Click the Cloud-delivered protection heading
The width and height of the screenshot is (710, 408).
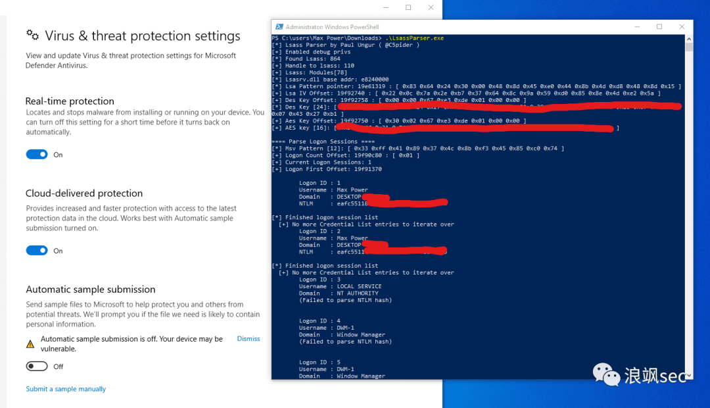click(x=84, y=193)
